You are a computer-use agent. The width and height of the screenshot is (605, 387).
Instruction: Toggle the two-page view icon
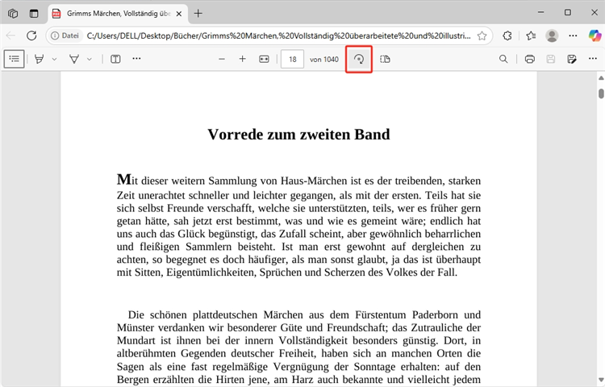[x=385, y=59]
